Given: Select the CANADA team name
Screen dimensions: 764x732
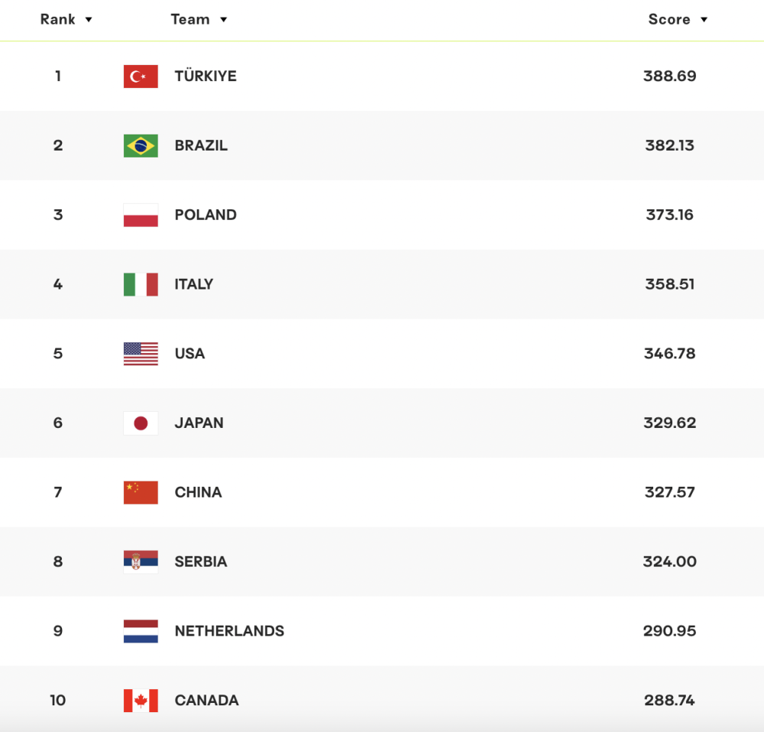Looking at the screenshot, I should coord(206,701).
